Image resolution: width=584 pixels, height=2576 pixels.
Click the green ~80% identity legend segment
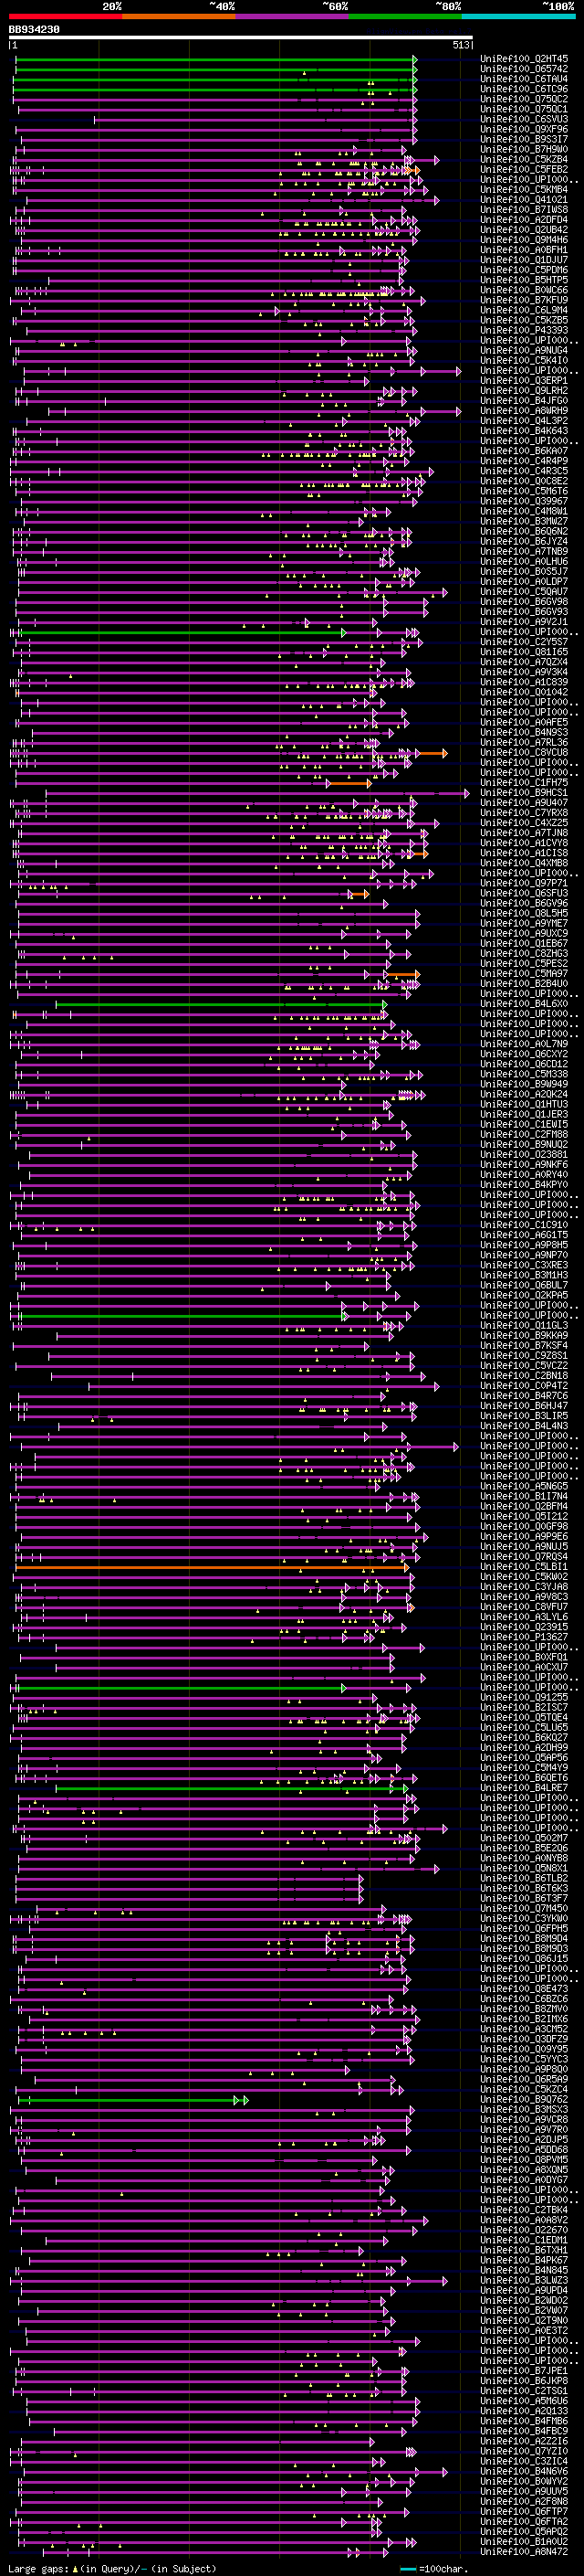(x=405, y=16)
